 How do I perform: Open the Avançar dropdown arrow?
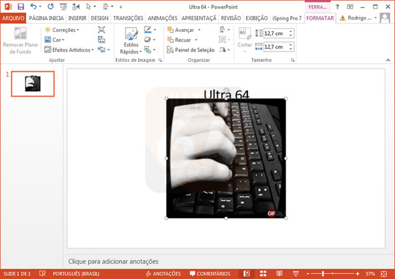coord(199,30)
